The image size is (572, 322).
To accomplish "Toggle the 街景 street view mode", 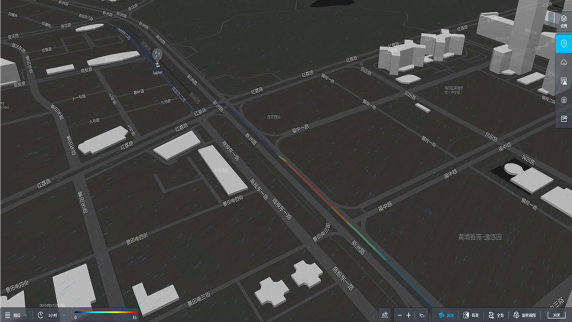I will (471, 315).
